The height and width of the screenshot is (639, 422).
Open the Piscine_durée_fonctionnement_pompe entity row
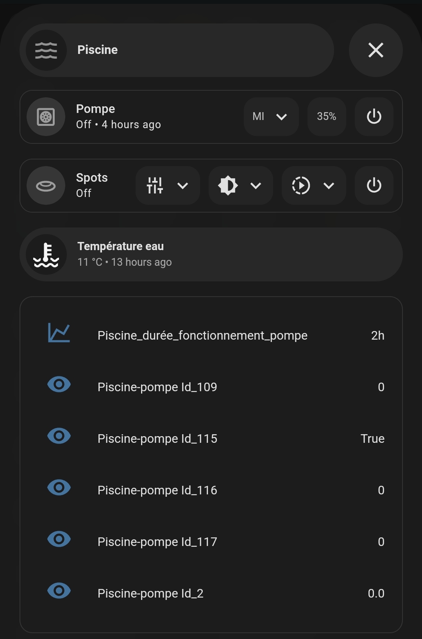[211, 335]
